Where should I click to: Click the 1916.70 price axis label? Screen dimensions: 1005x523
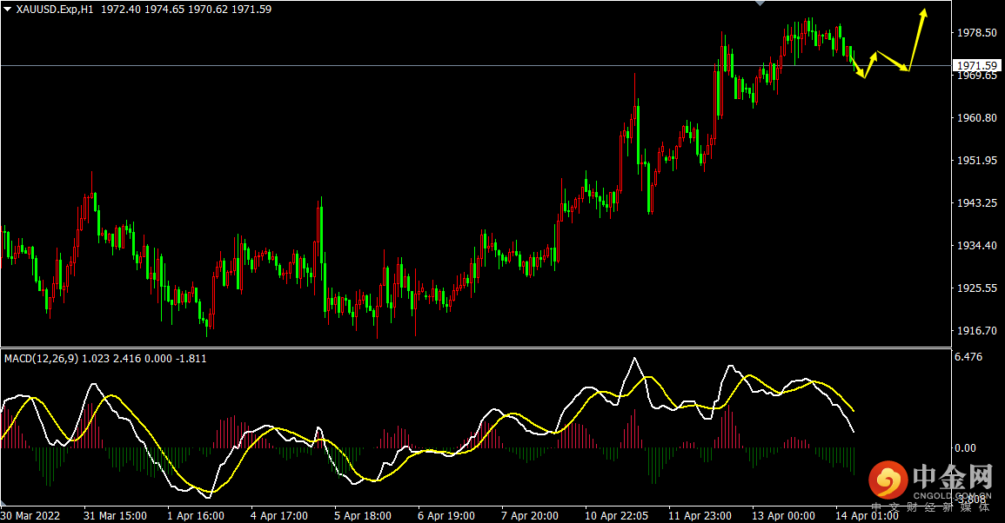click(977, 331)
